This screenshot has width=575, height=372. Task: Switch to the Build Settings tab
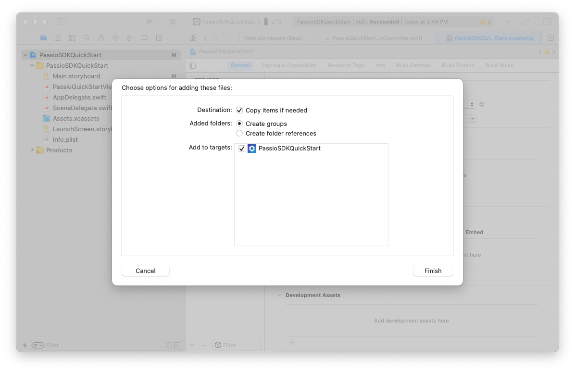pos(413,65)
